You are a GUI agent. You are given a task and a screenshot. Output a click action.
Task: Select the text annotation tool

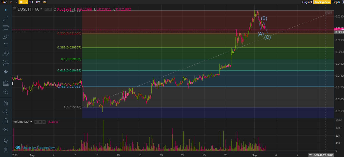click(x=6, y=45)
